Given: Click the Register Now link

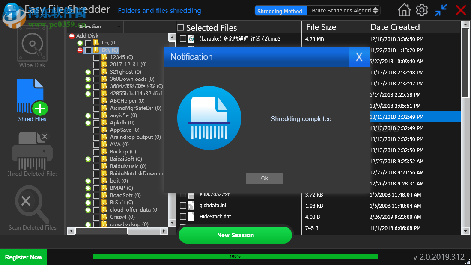Looking at the screenshot, I should coord(24,257).
